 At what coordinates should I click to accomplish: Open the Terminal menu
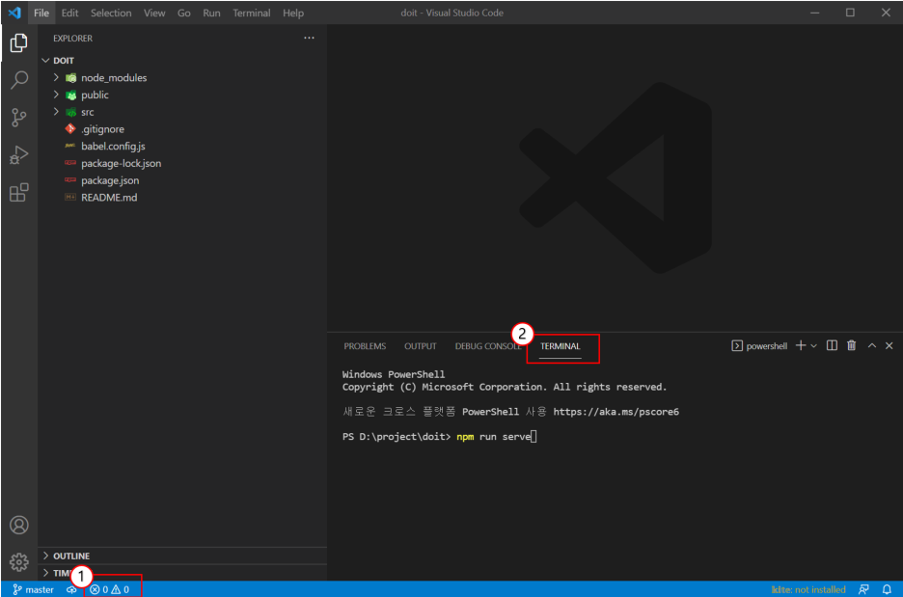(x=252, y=13)
